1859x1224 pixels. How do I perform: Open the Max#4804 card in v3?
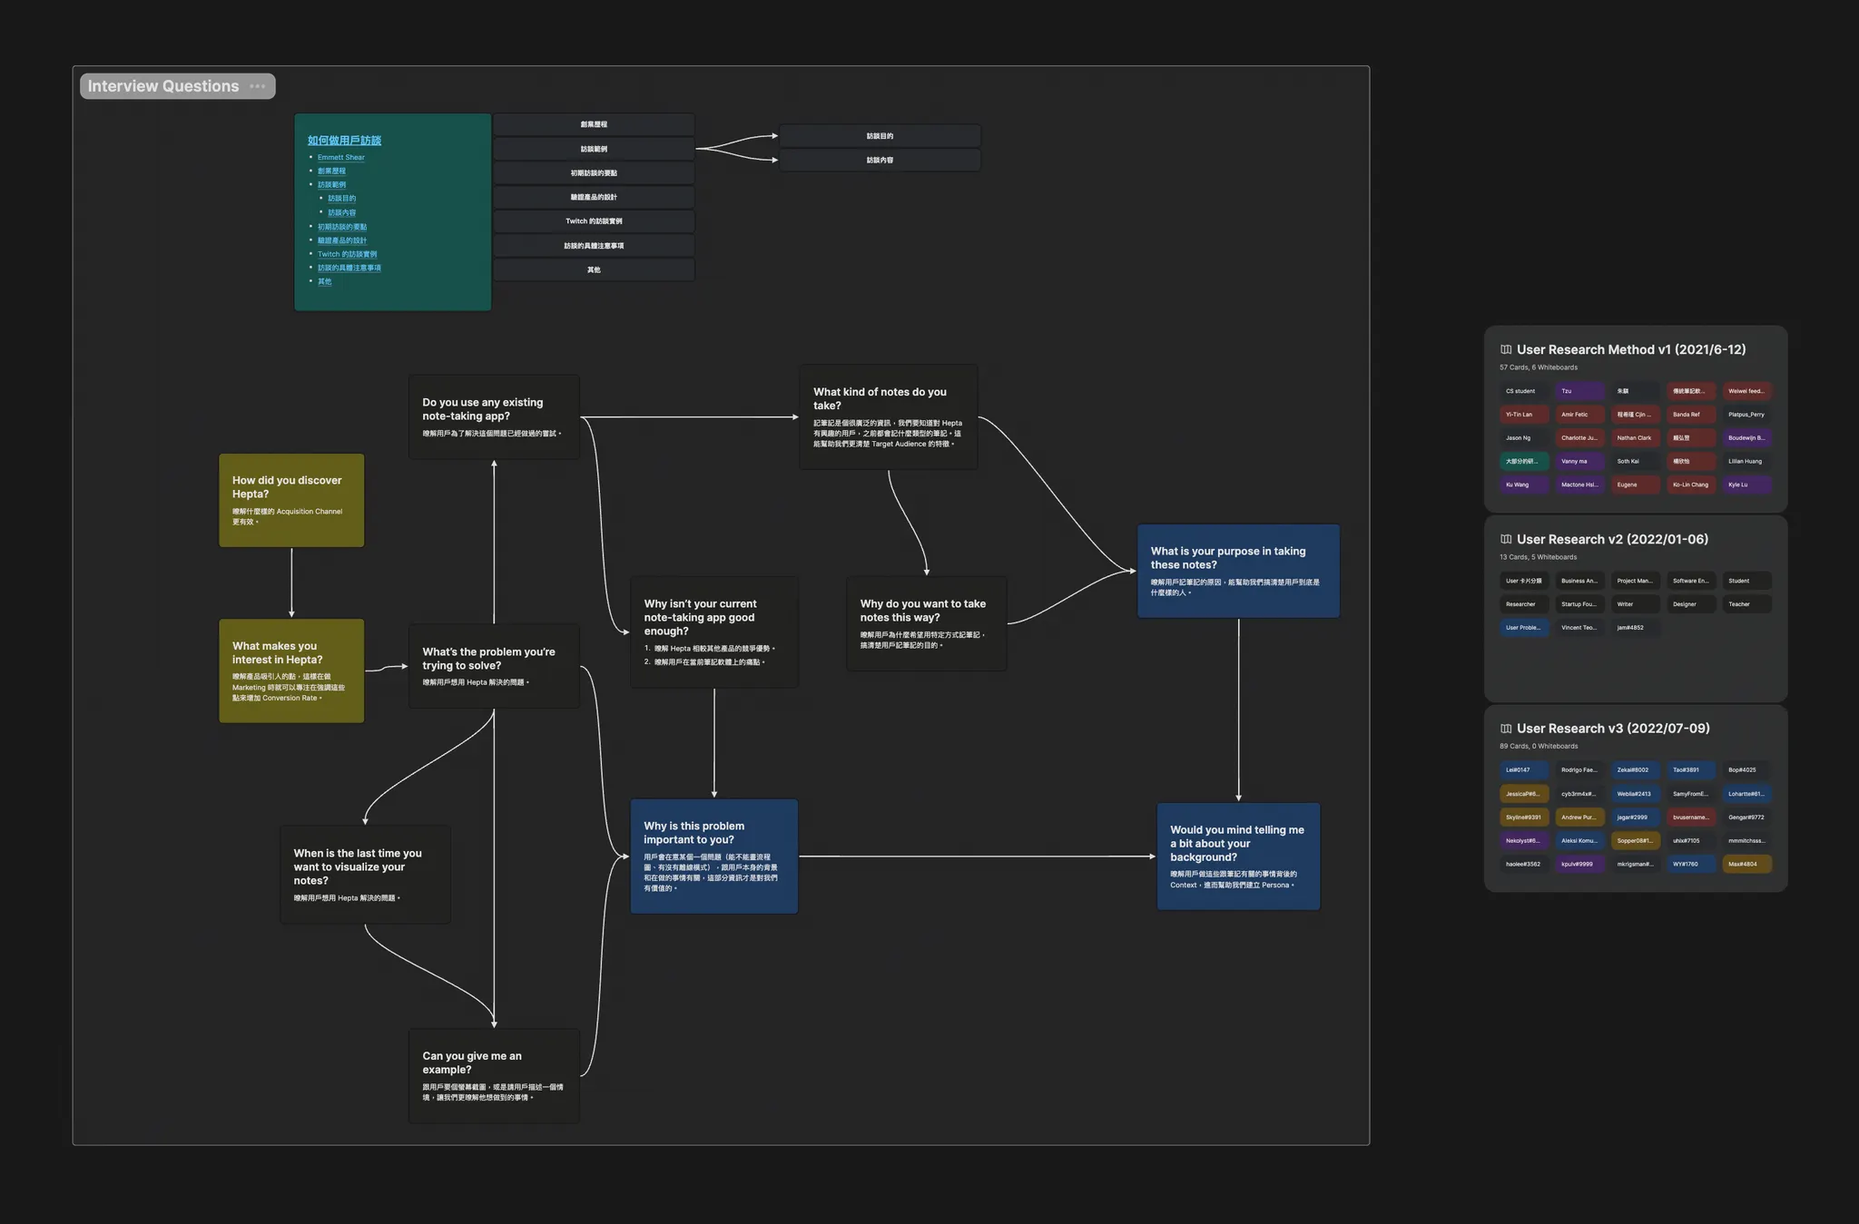(1745, 865)
